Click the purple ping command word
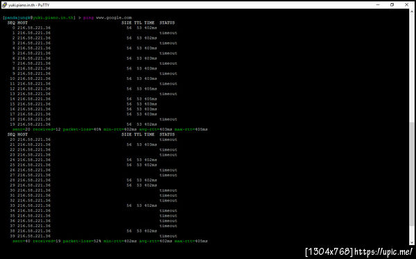416x259 pixels. click(x=88, y=18)
